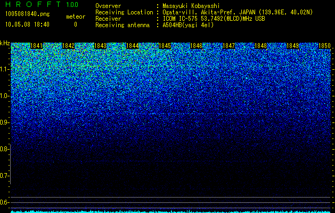Viewport: 335px width, 213px height.
Task: Click the 0.7 frequency axis label
Action: pos(4,176)
